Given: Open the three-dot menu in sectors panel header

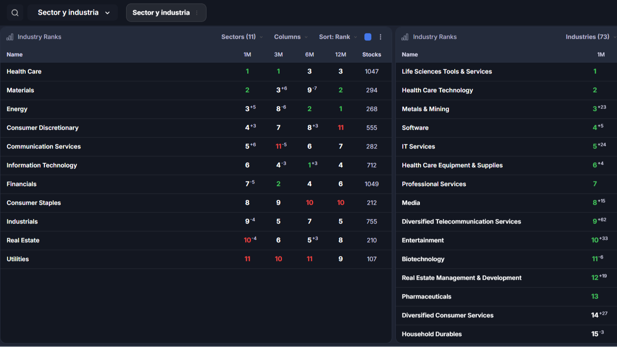Looking at the screenshot, I should [x=380, y=37].
